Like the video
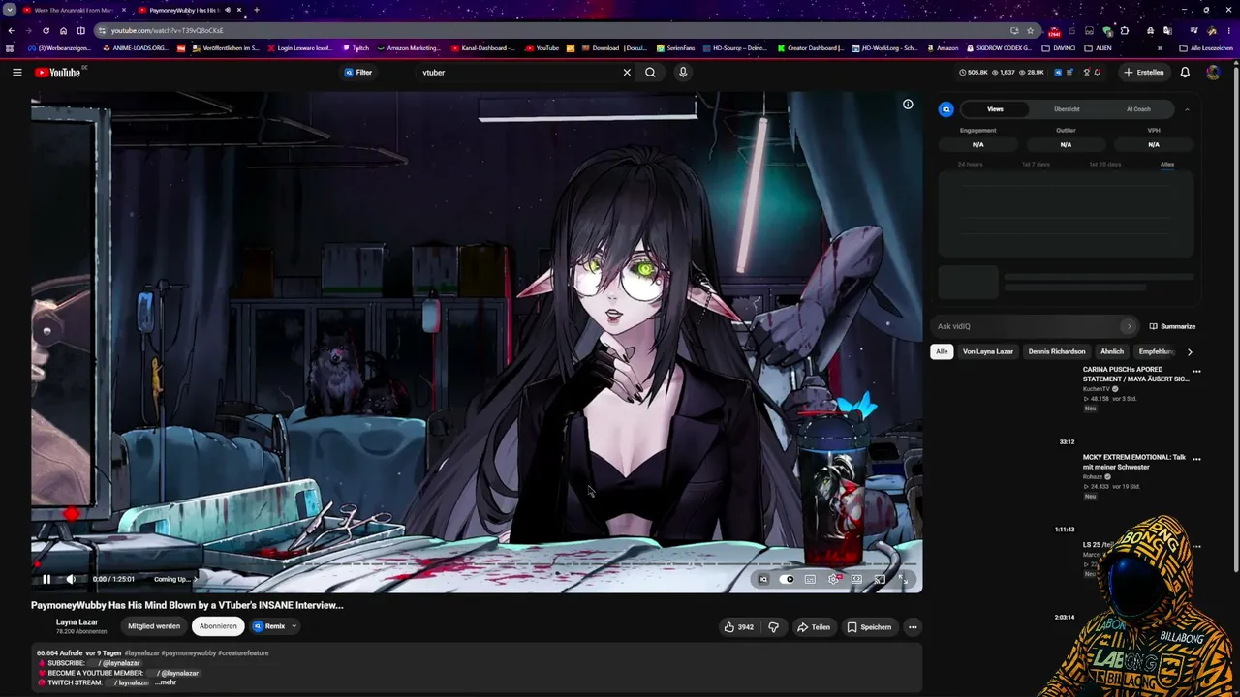 coord(738,627)
